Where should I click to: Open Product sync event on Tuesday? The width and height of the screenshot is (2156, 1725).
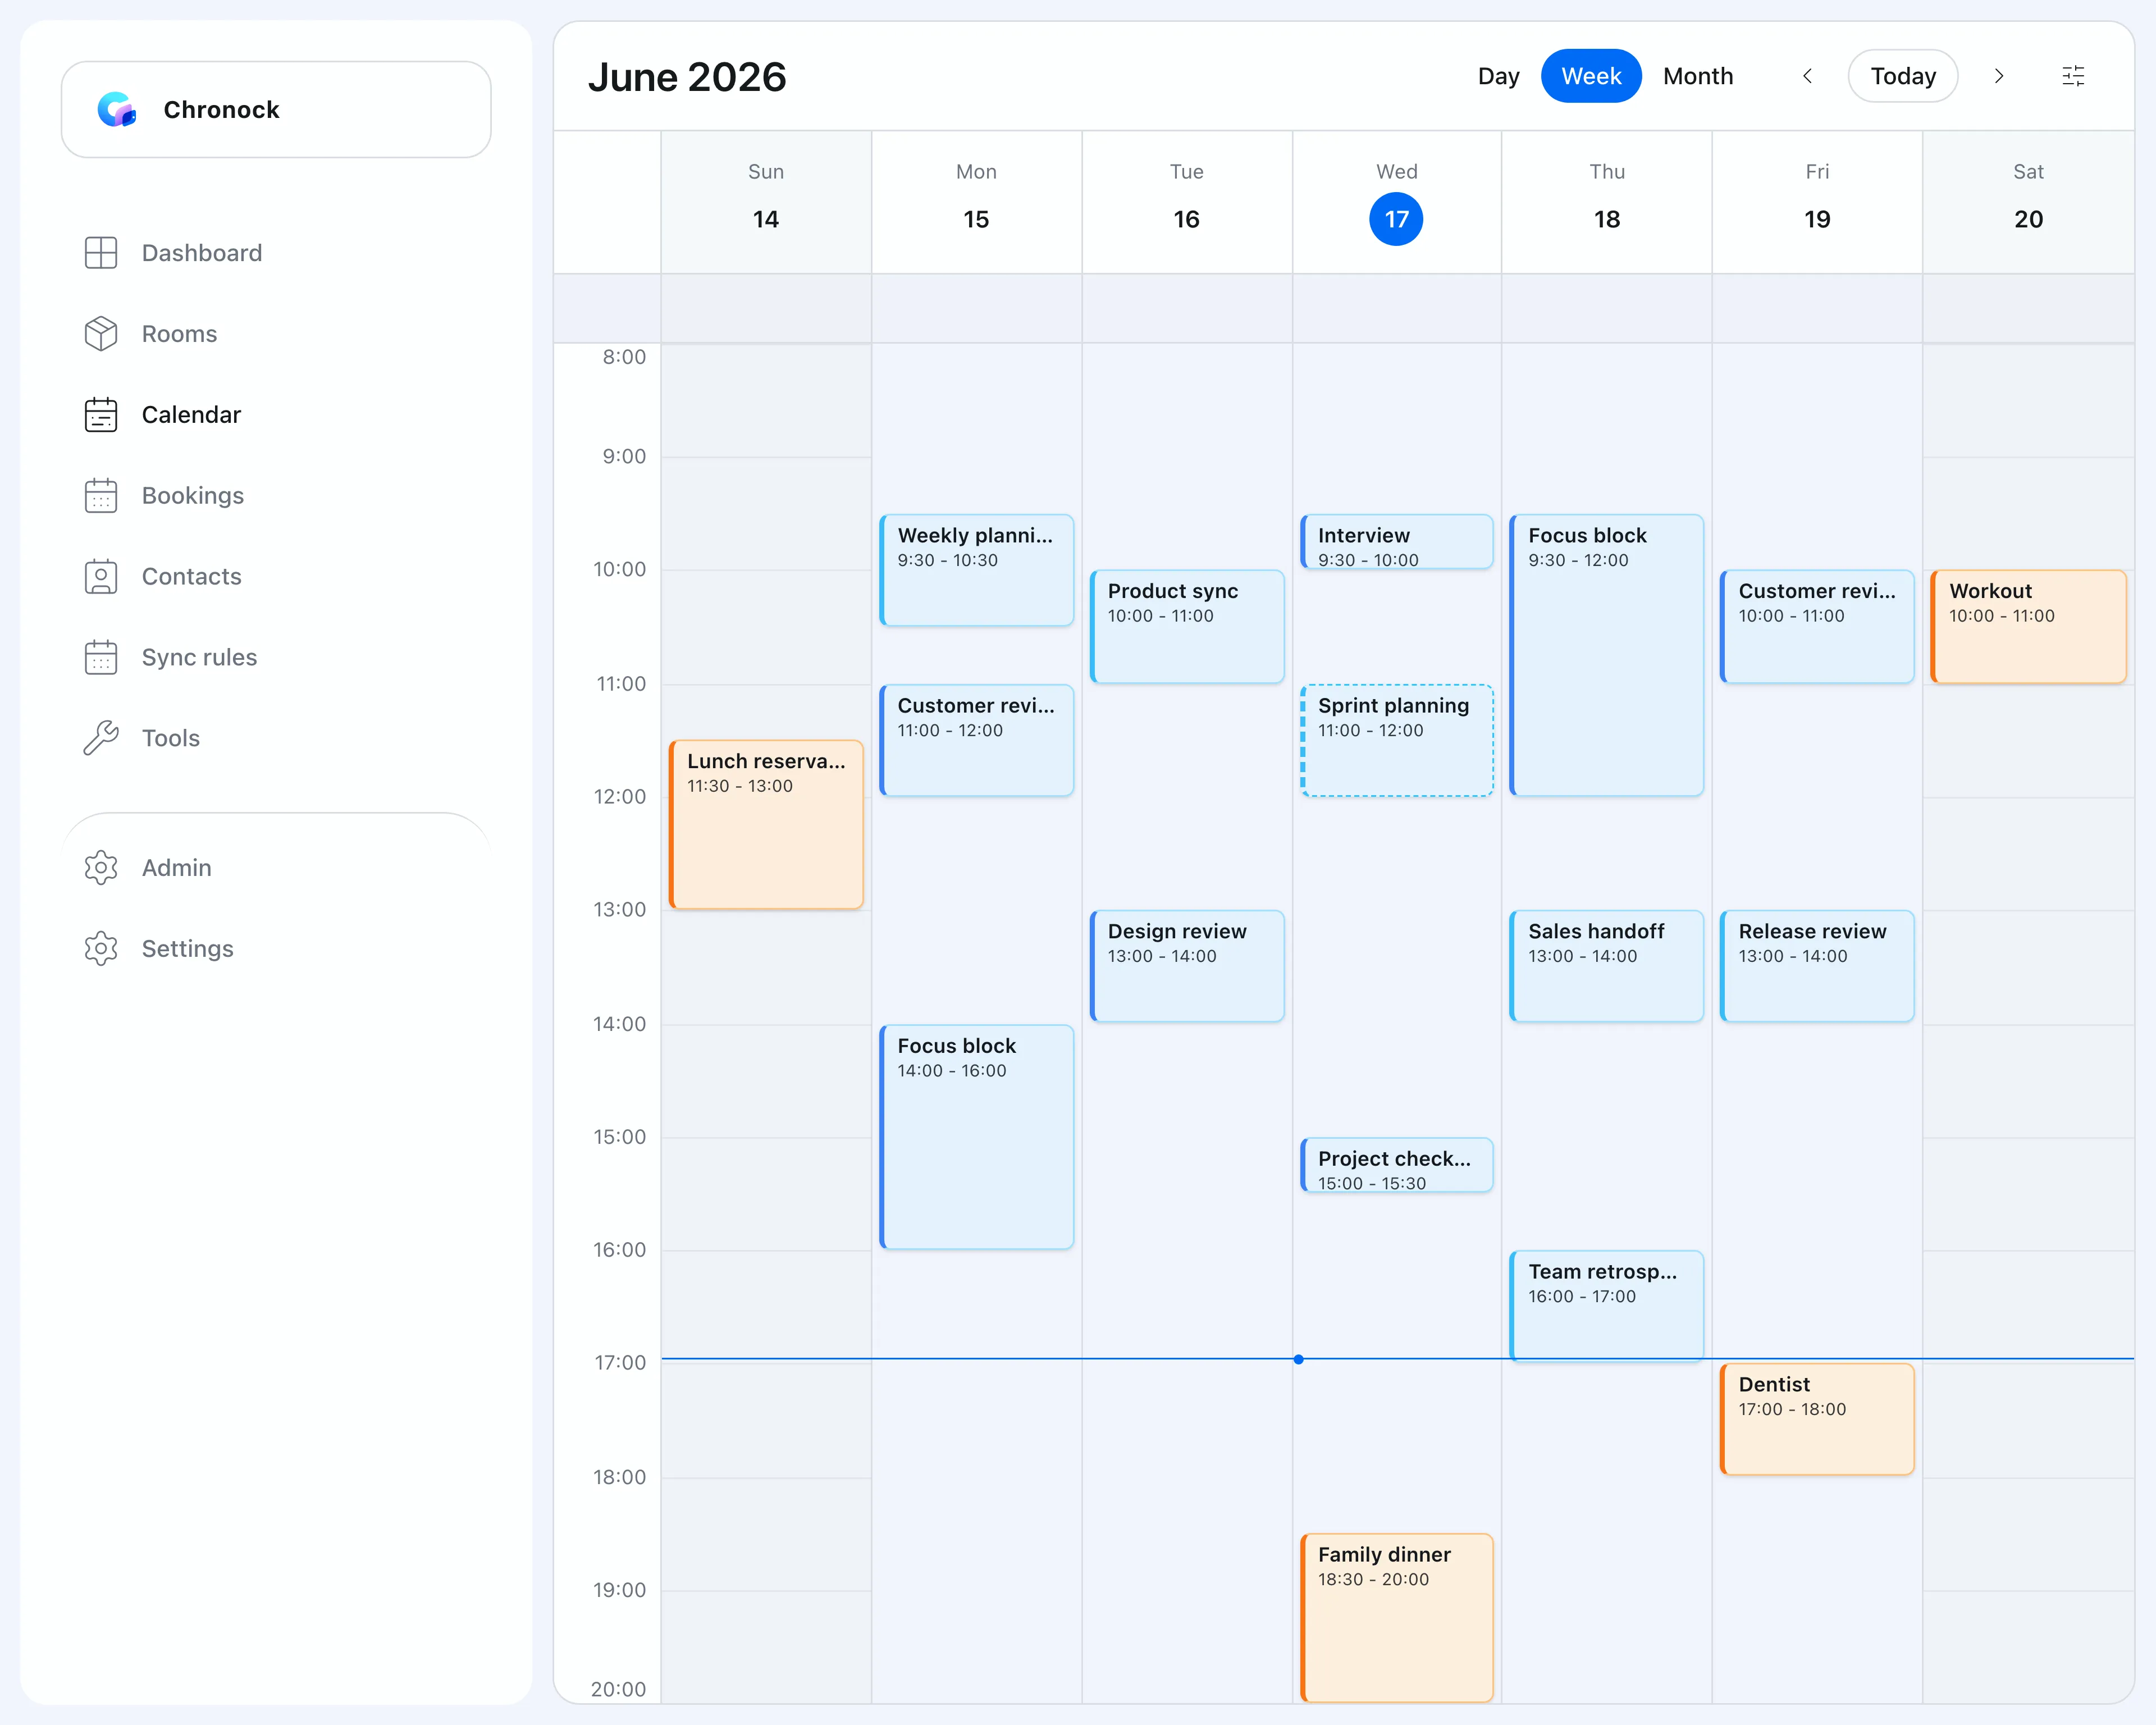coord(1186,627)
